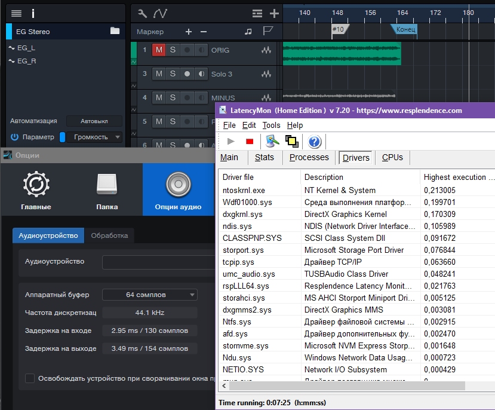Open the Tools menu in LatencyMon
The height and width of the screenshot is (410, 495).
271,126
